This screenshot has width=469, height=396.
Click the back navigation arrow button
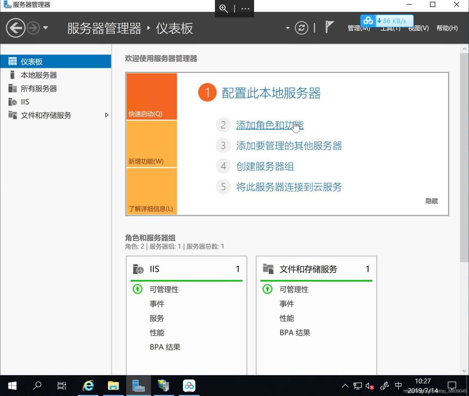(15, 28)
